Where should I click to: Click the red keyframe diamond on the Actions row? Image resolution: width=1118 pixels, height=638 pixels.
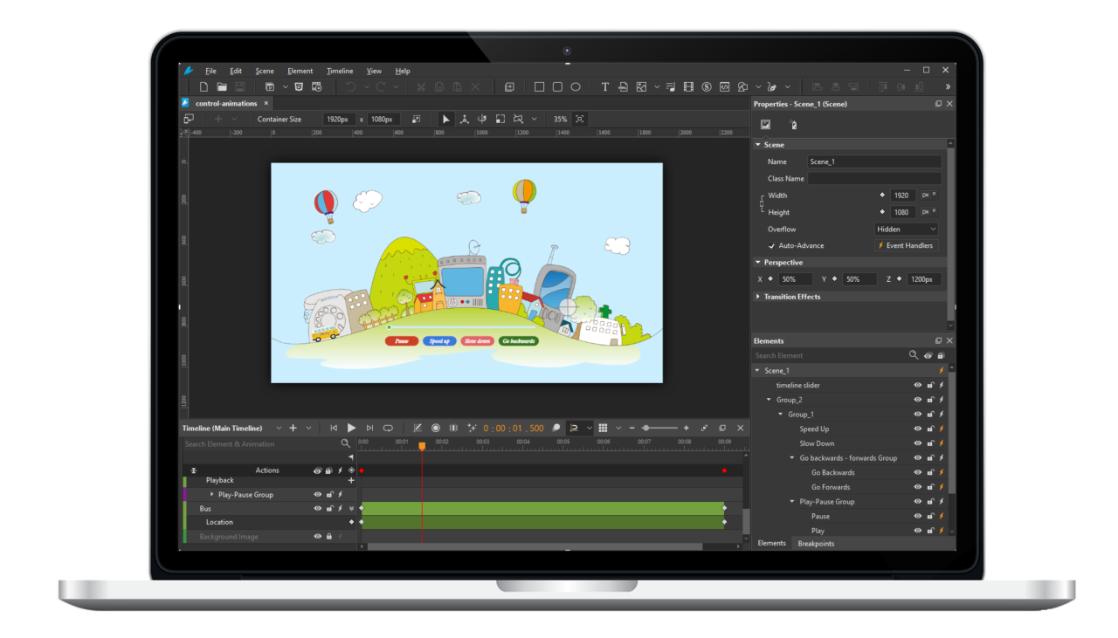[x=362, y=470]
